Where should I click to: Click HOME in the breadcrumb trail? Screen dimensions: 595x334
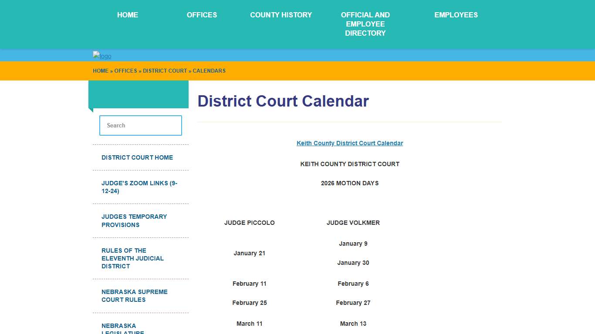(101, 71)
